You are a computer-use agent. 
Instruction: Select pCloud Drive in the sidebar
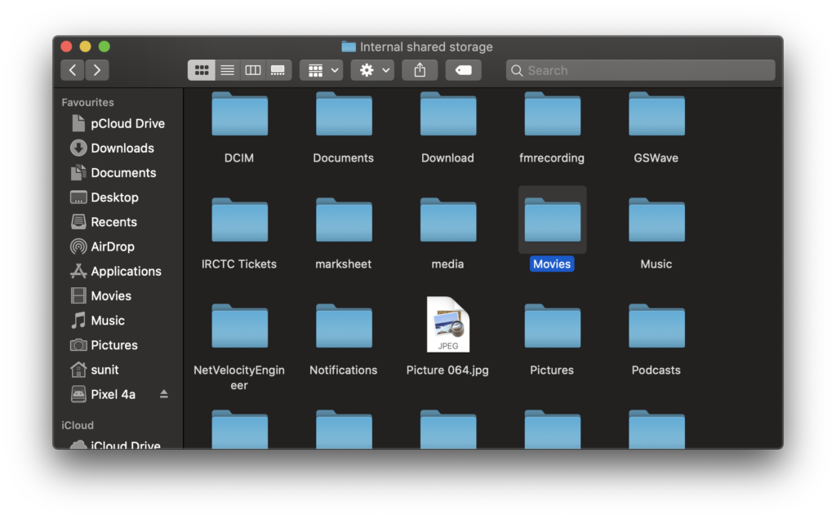[x=122, y=123]
